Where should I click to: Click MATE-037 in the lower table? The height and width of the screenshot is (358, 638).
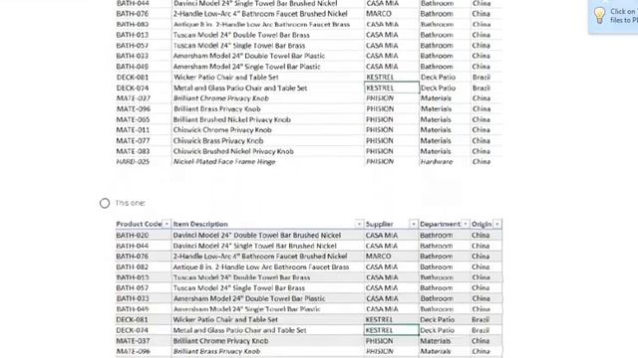coord(133,341)
